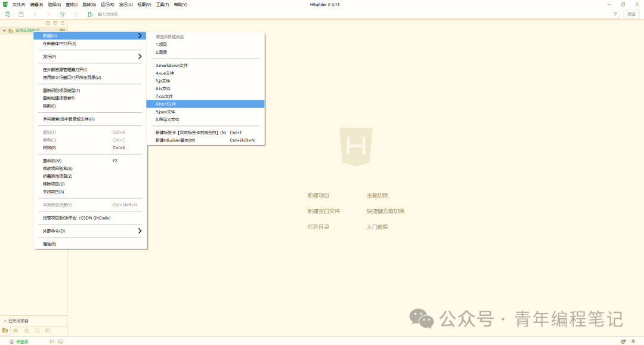
Task: Expand the 外部命令(O) submenu
Action: pyautogui.click(x=90, y=231)
